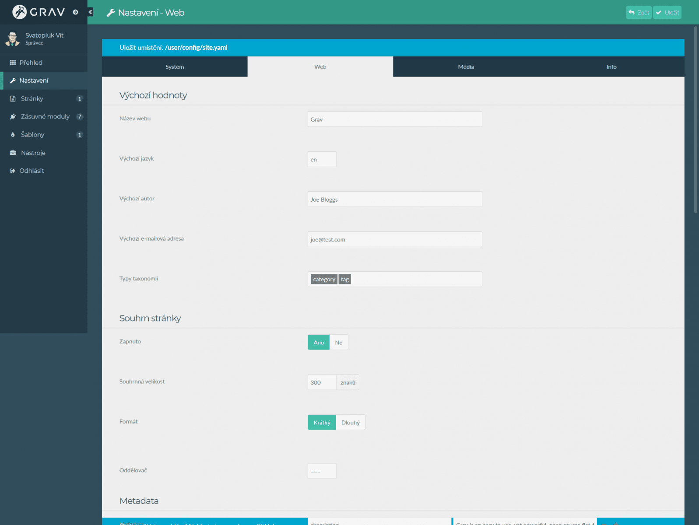Open Nástroje in sidebar
Screen dimensions: 699x525
[44, 153]
